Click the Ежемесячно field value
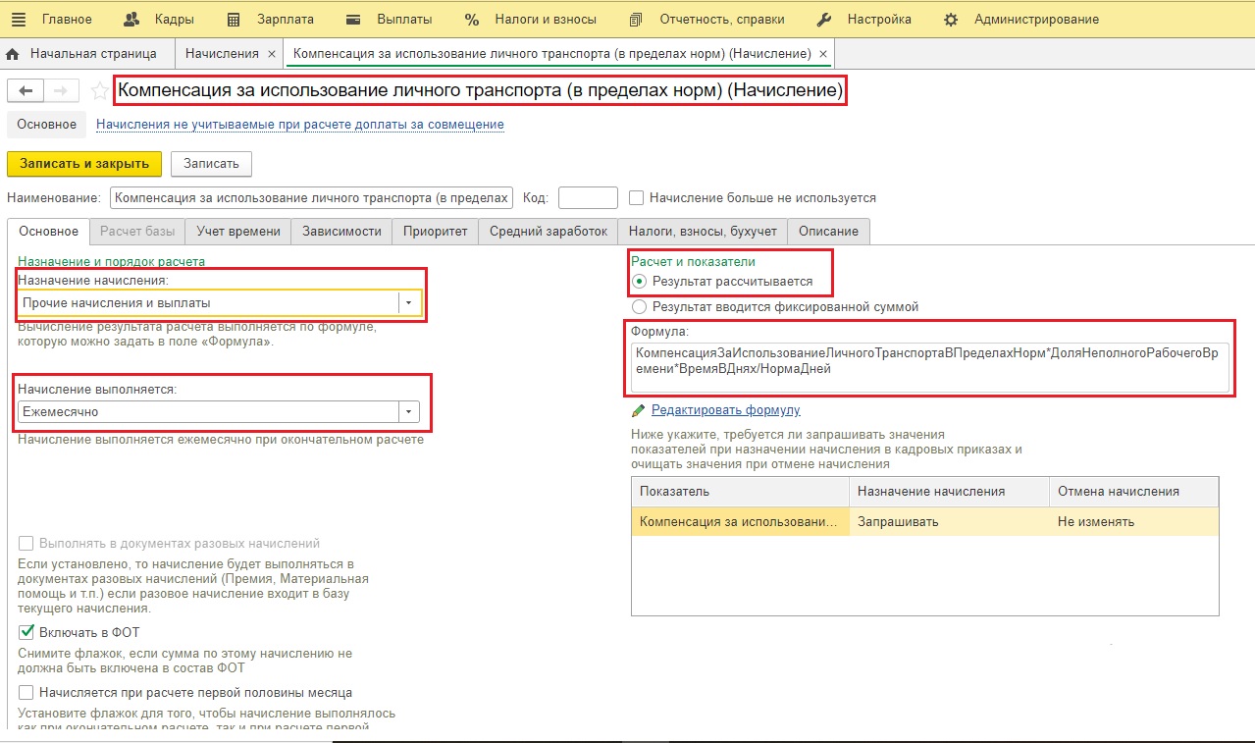1255x743 pixels. pos(207,412)
